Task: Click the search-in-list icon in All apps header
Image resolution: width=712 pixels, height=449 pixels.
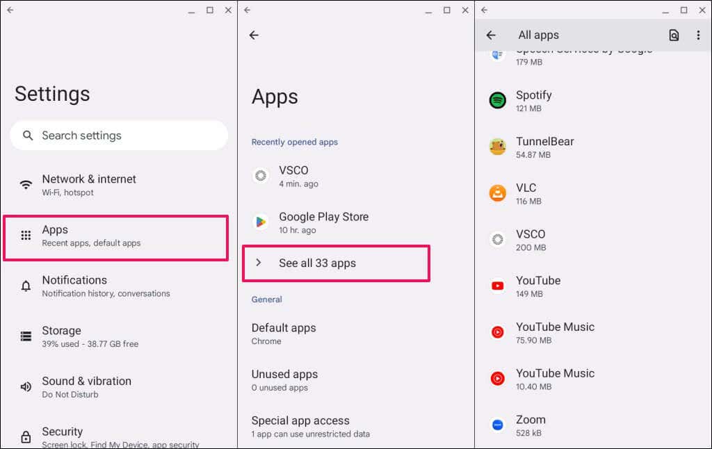Action: 674,35
